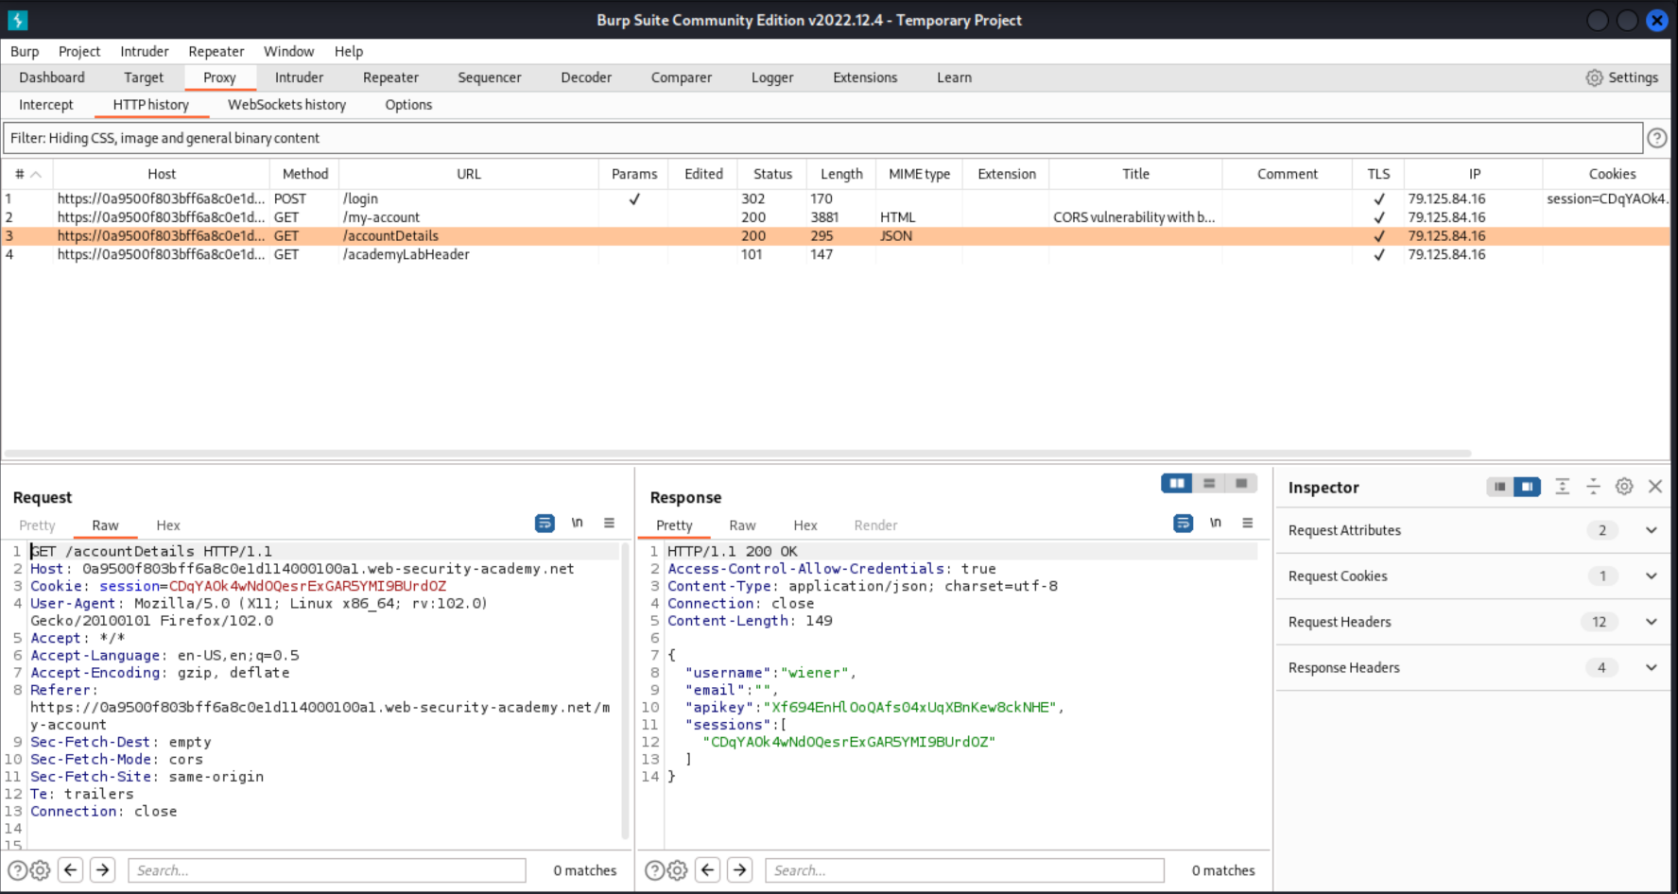Sort history by the MIME type column
The height and width of the screenshot is (894, 1678).
point(919,174)
